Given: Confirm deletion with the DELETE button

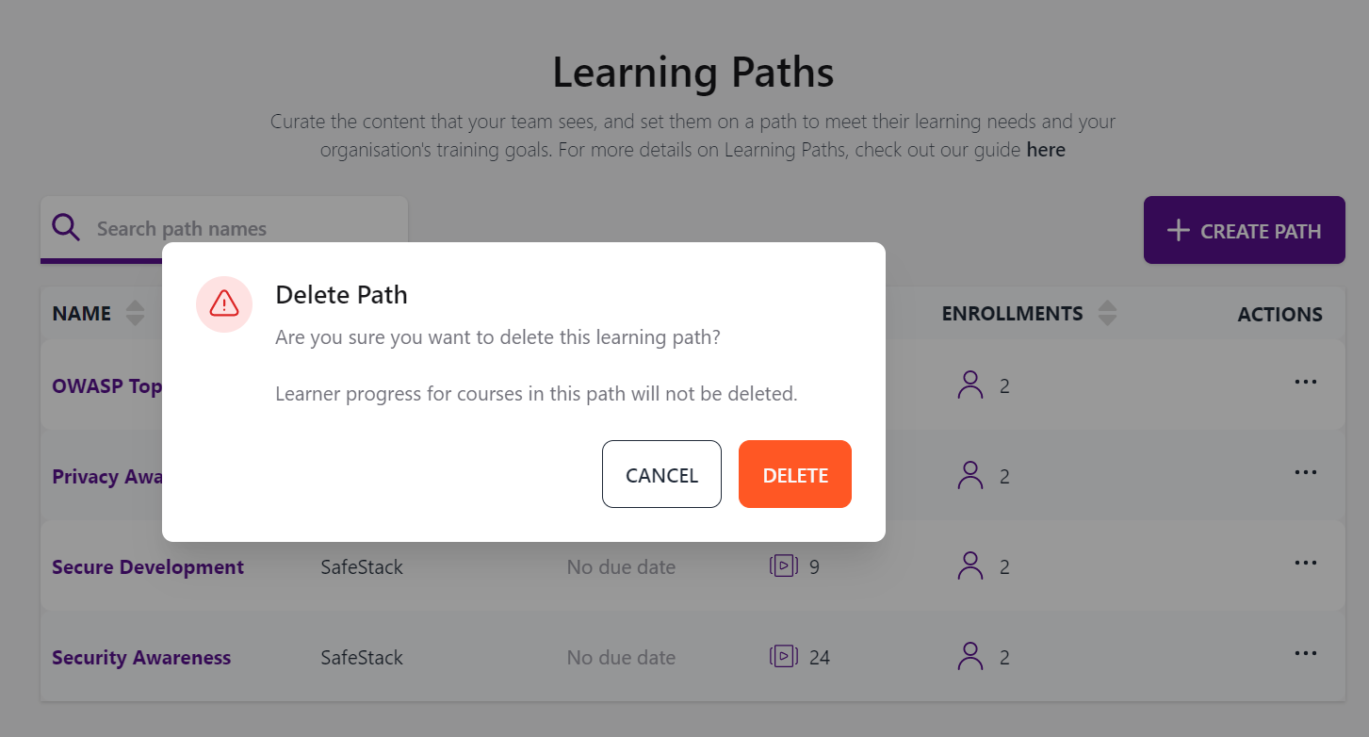Looking at the screenshot, I should click(794, 474).
